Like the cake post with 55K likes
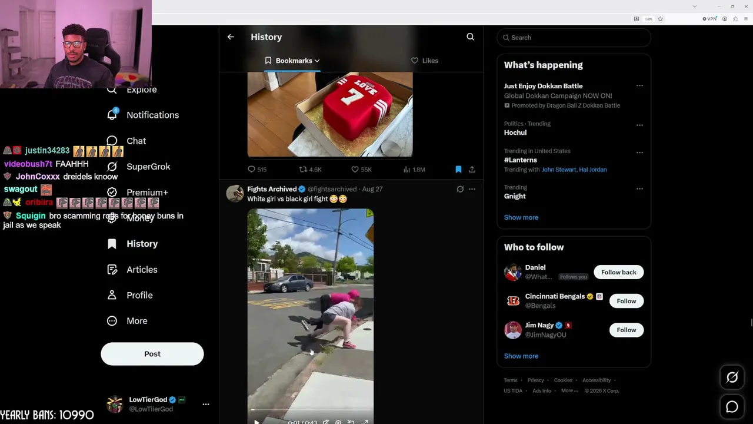Screen dimensions: 753x424 (361, 170)
